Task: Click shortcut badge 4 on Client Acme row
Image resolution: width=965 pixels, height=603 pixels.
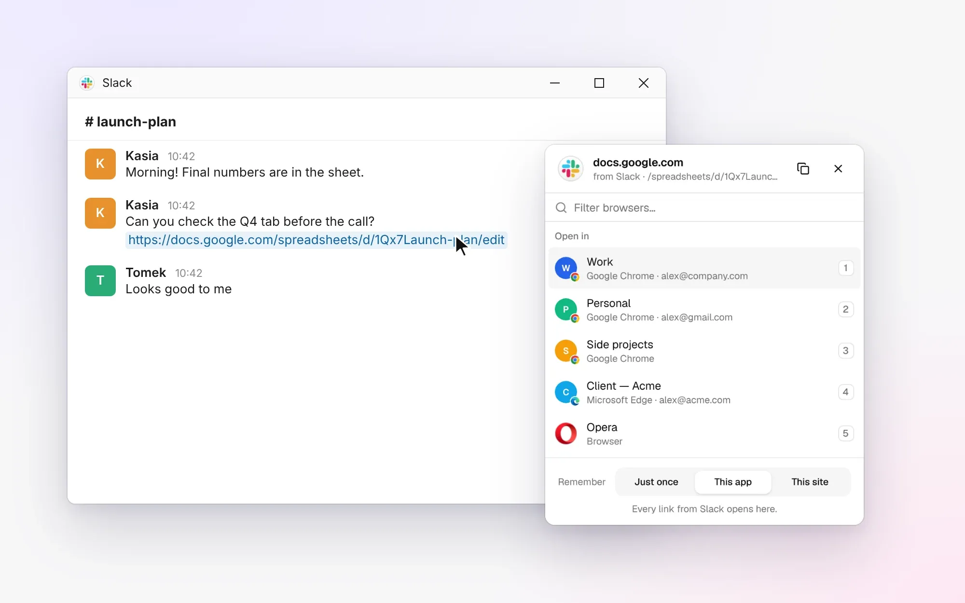Action: coord(845,393)
